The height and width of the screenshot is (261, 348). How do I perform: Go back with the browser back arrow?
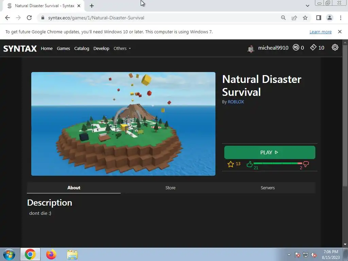(7, 18)
